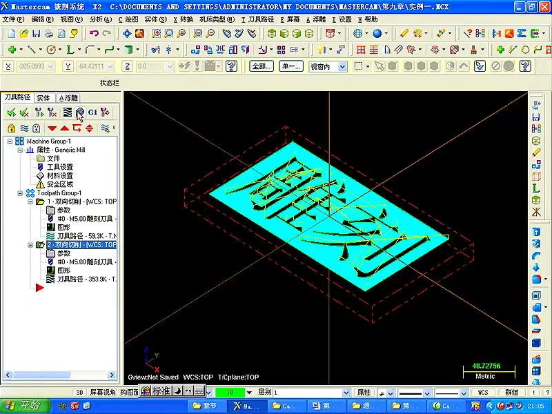Click the Z coordinate lock button

tap(127, 66)
